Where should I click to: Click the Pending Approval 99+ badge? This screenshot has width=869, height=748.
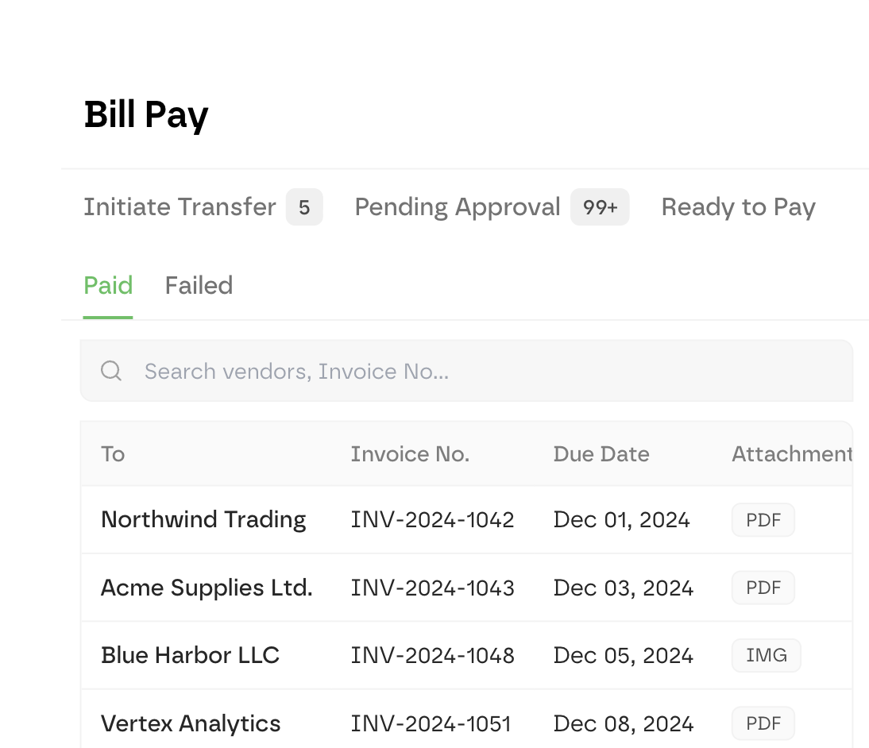tap(600, 206)
